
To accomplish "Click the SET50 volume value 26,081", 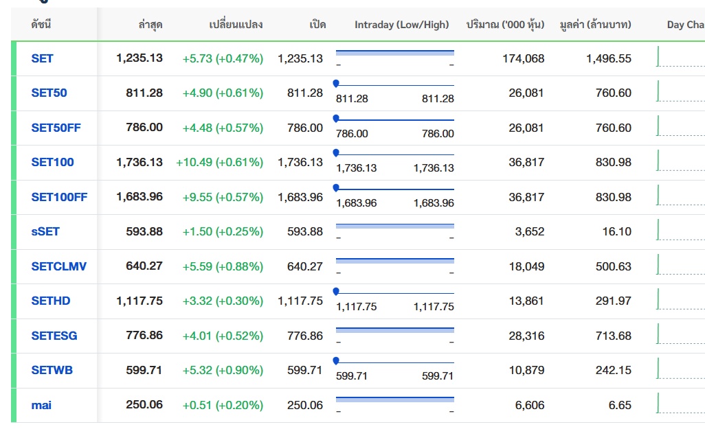I will (526, 93).
